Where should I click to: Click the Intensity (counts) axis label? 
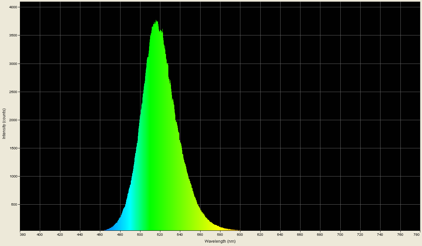4,123
